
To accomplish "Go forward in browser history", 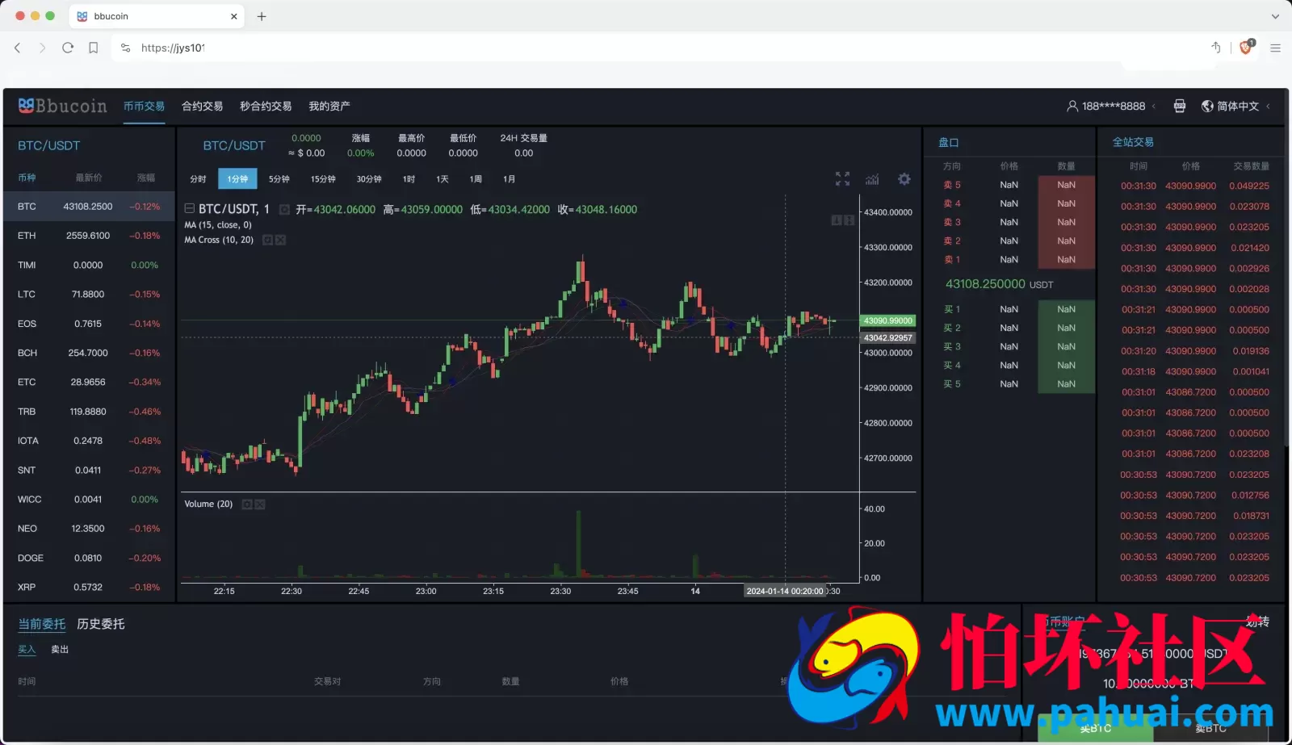I will (x=42, y=48).
